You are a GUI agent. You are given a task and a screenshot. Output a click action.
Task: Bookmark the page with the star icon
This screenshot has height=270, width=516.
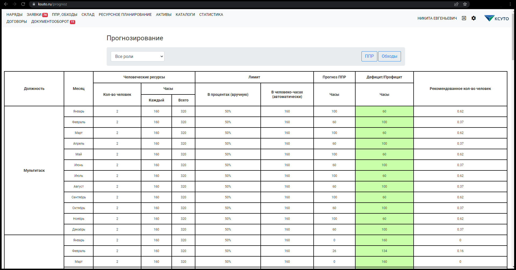(x=465, y=4)
